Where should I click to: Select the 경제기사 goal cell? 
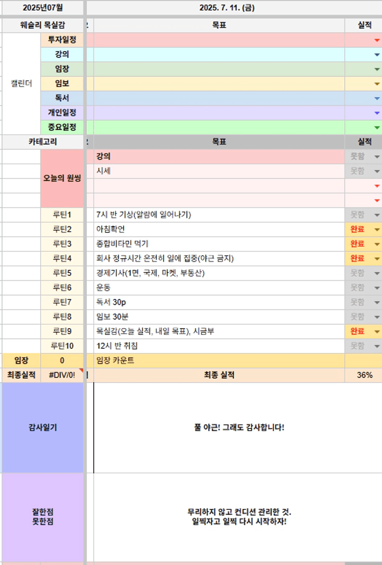219,273
